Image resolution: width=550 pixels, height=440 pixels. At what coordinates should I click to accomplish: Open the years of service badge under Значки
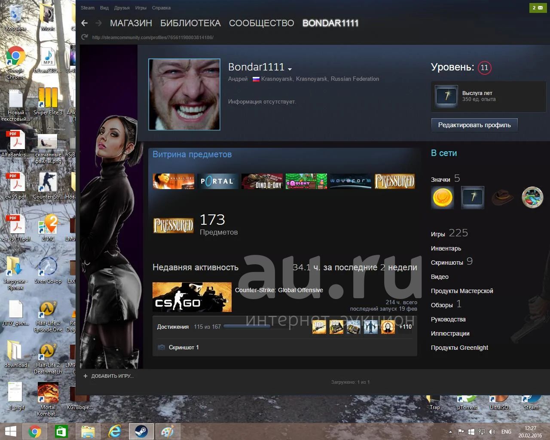(x=473, y=198)
